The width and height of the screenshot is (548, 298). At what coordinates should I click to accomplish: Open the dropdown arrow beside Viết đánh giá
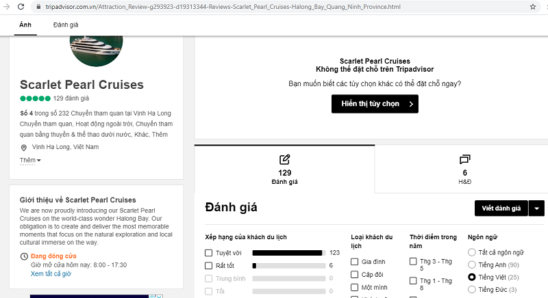pyautogui.click(x=536, y=208)
